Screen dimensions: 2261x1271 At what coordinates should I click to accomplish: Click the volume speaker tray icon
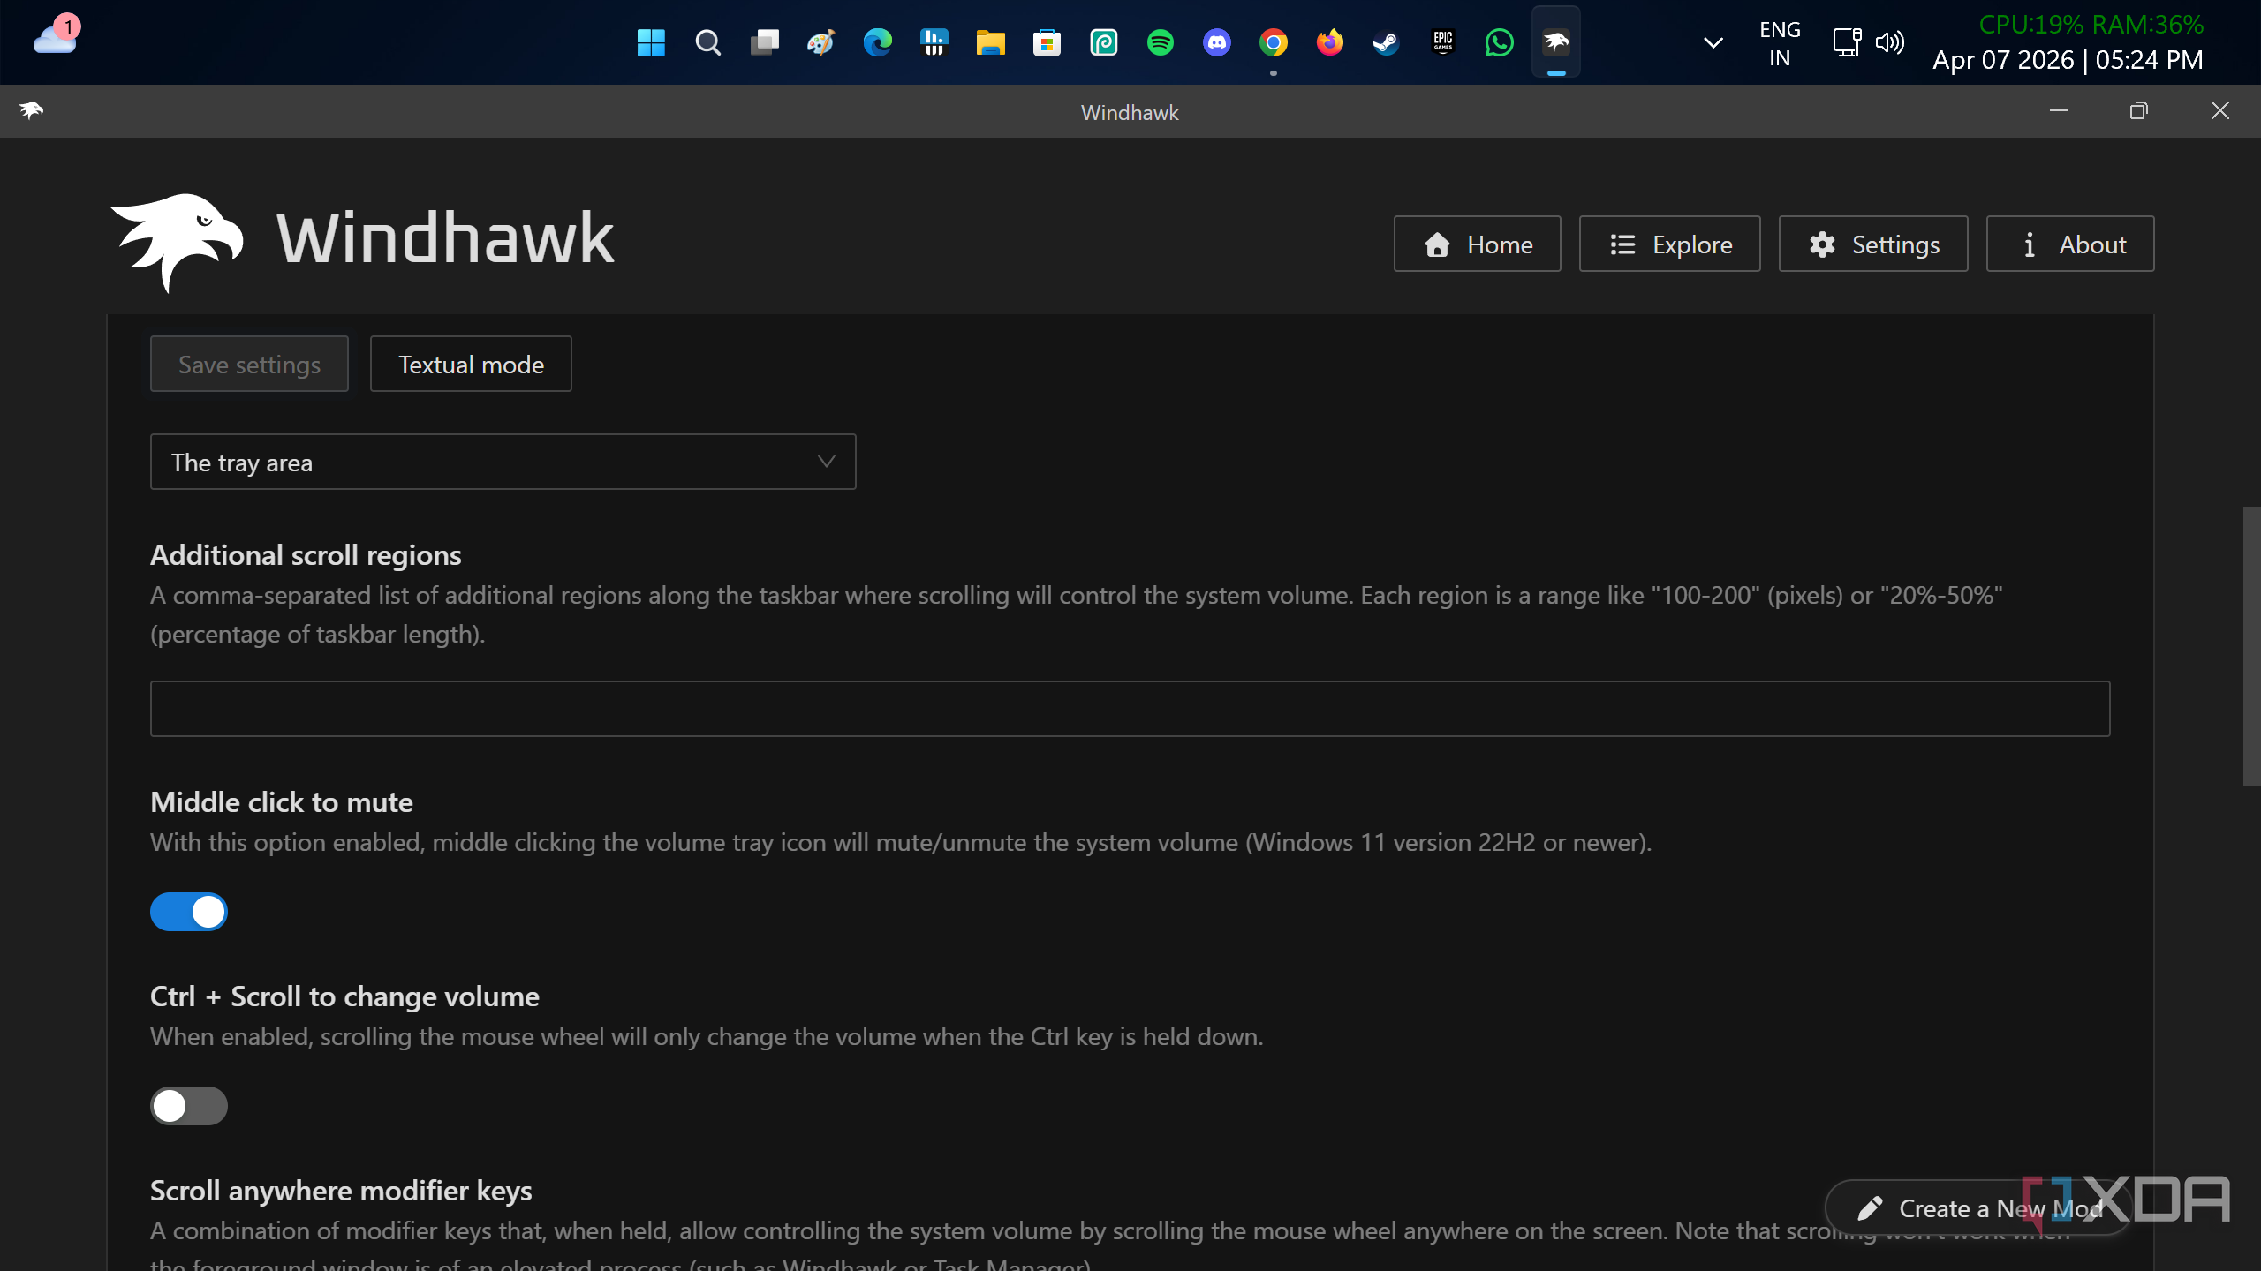(x=1890, y=42)
